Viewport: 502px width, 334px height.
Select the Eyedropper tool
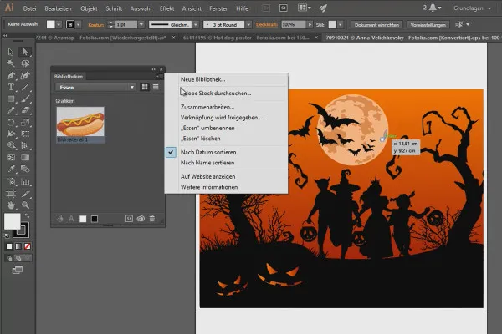click(11, 169)
